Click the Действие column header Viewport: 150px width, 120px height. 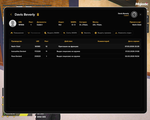[68, 41]
